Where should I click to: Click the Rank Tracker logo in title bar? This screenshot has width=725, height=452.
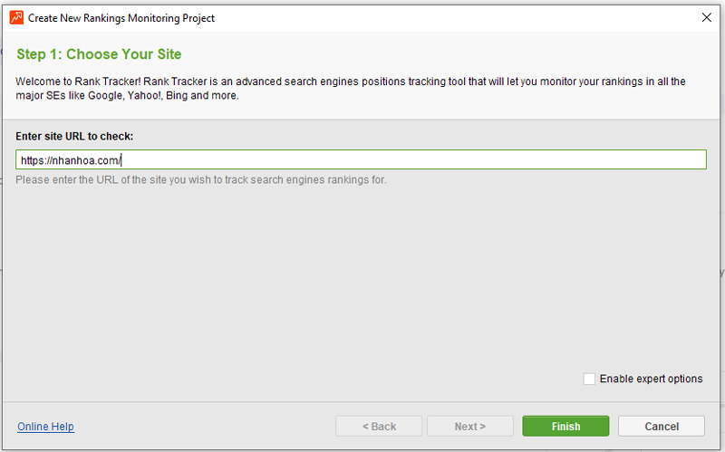click(x=16, y=17)
